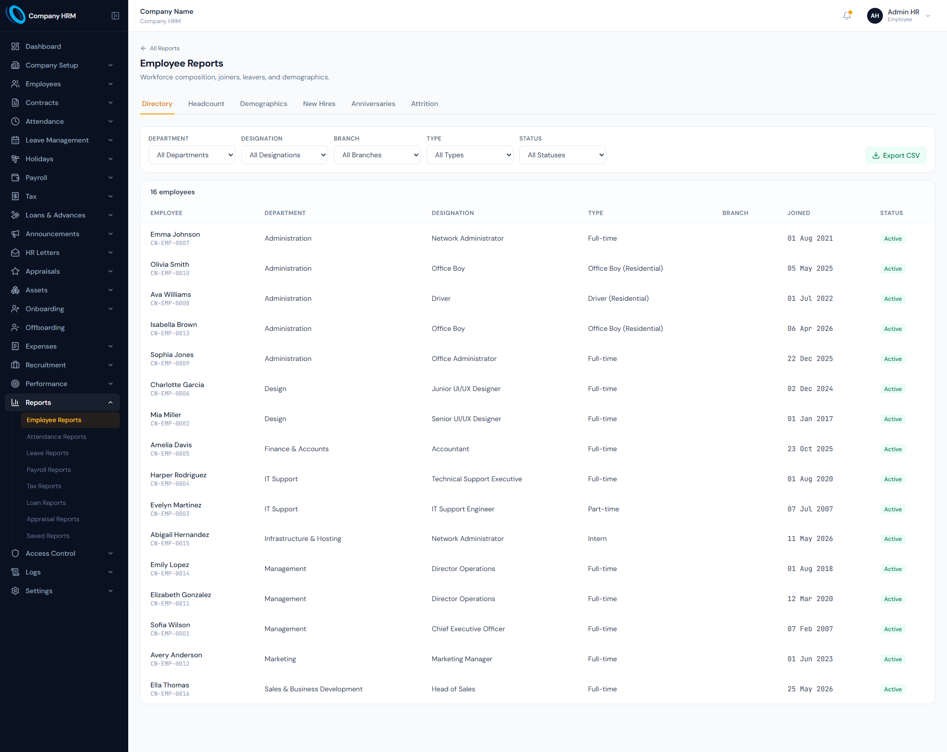
Task: Open the All Statuses dropdown
Action: tap(563, 155)
